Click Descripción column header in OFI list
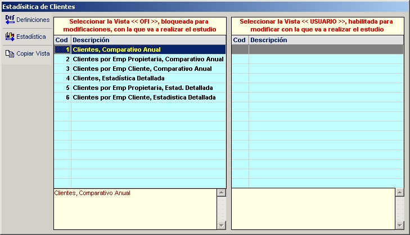Image resolution: width=410 pixels, height=235 pixels. coord(148,40)
